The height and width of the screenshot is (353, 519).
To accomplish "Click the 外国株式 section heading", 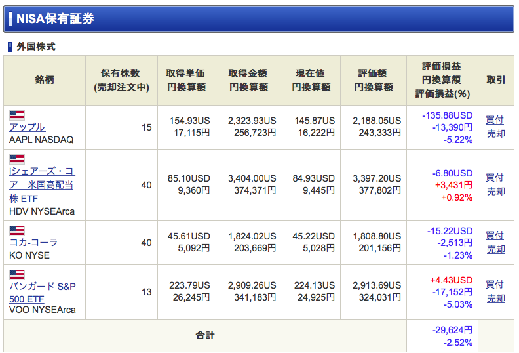I will pos(36,47).
